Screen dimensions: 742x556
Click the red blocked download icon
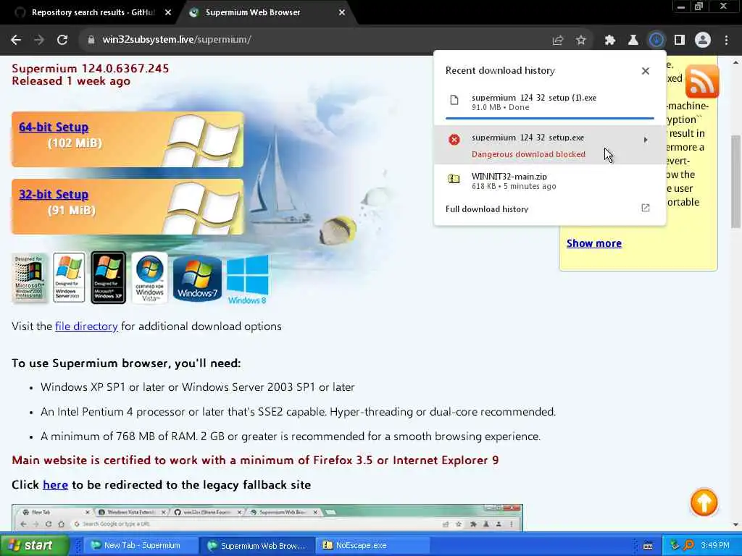(x=454, y=140)
